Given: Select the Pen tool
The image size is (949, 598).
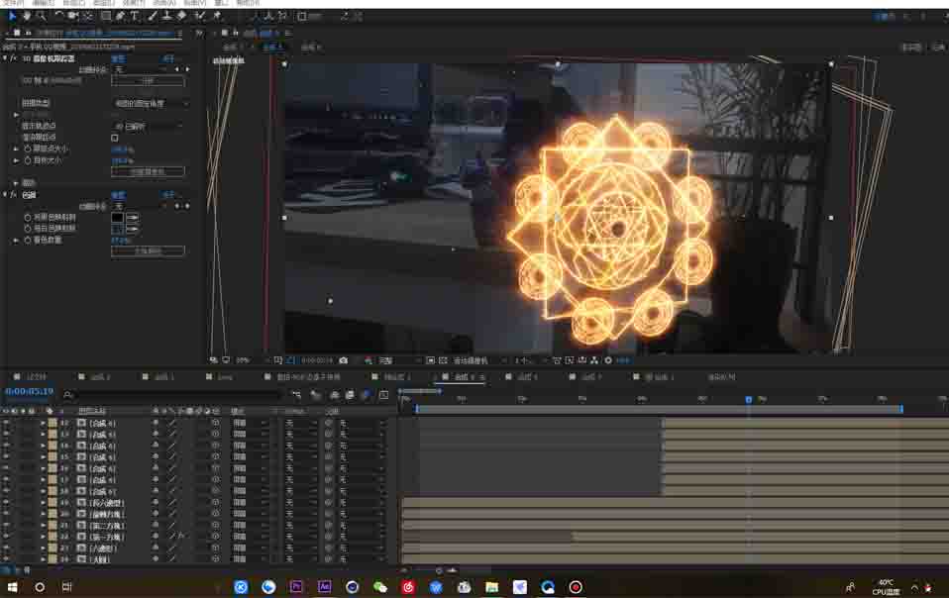Looking at the screenshot, I should (x=121, y=16).
